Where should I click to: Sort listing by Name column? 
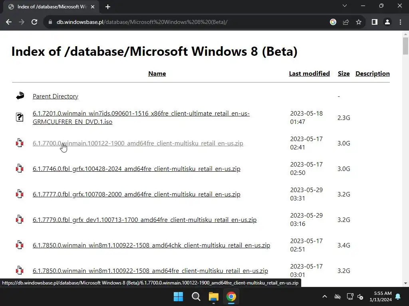tap(157, 74)
